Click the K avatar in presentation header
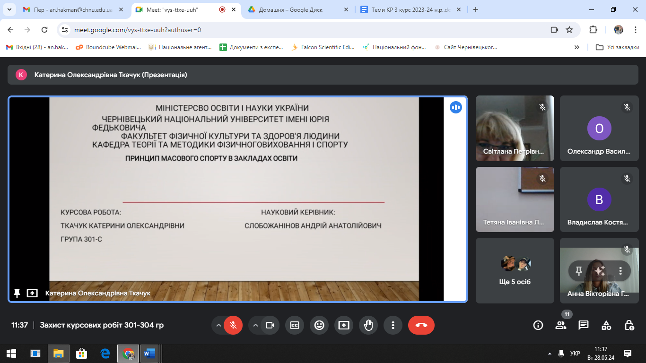Viewport: 646px width, 363px height. [21, 75]
